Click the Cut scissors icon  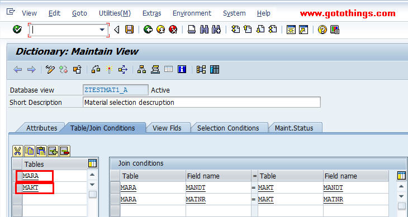[18, 151]
